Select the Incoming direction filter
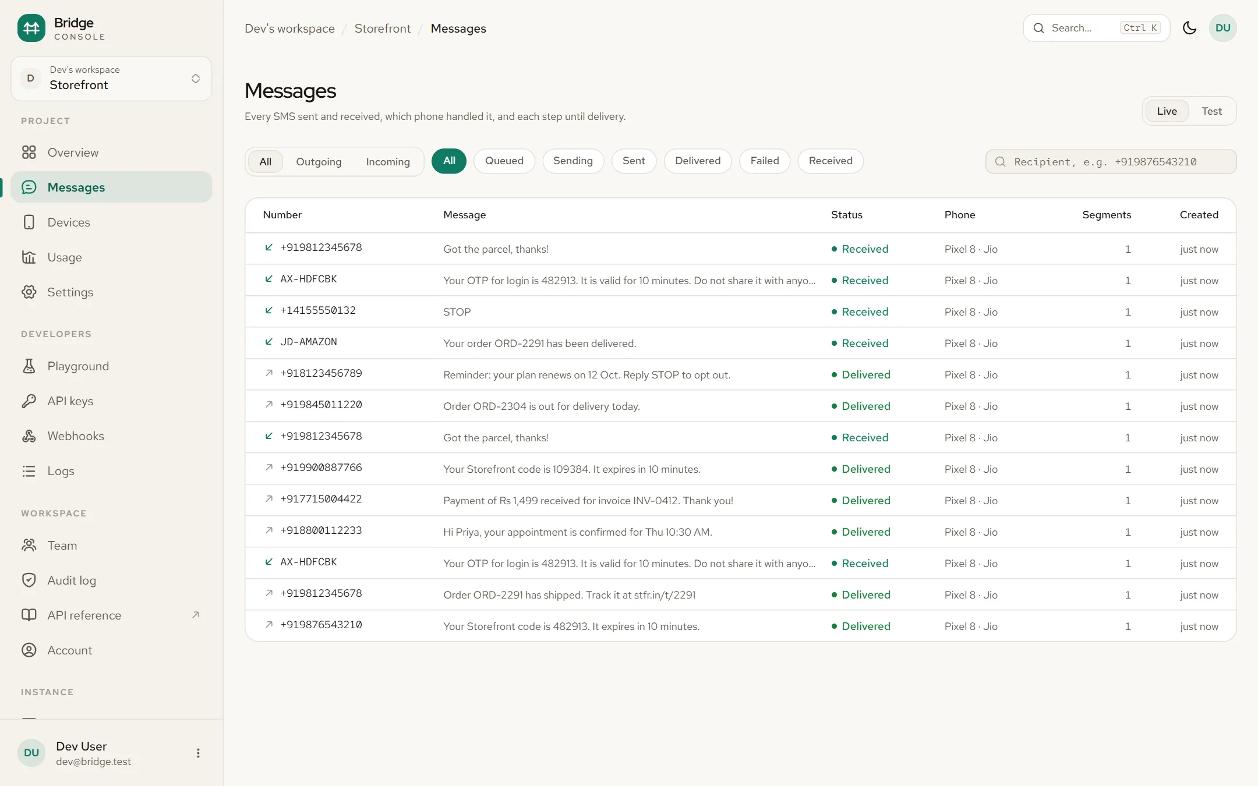The image size is (1258, 786). [x=388, y=162]
